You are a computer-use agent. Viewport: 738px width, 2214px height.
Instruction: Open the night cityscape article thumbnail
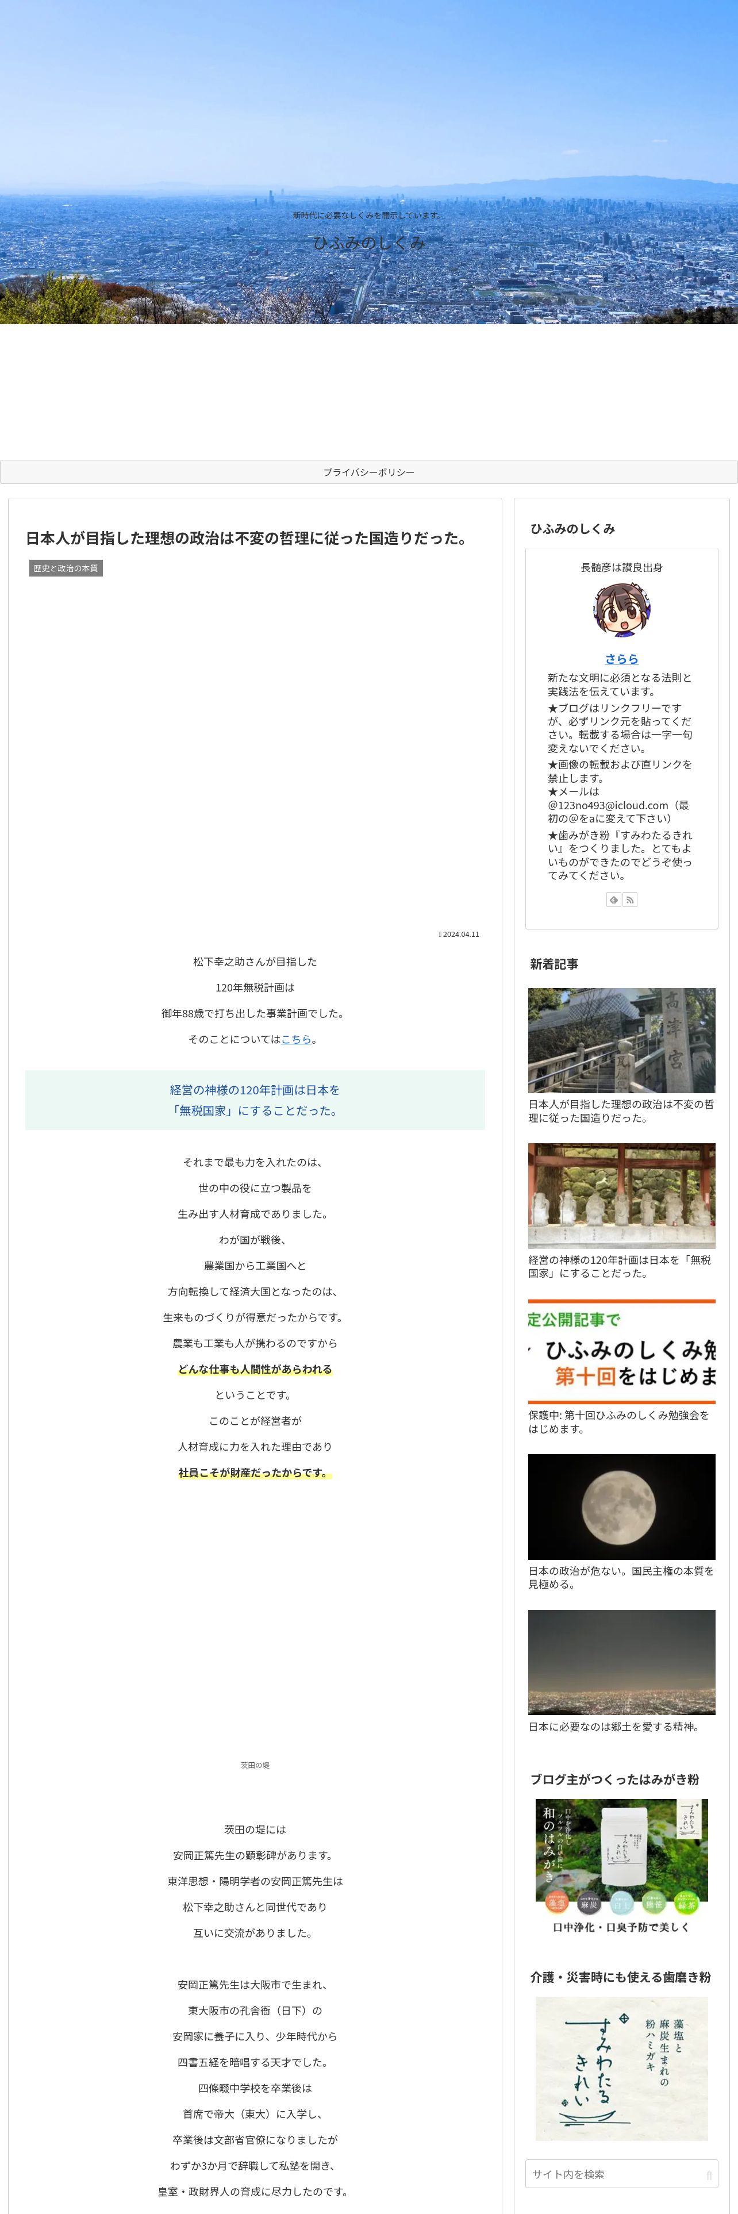pyautogui.click(x=621, y=1662)
